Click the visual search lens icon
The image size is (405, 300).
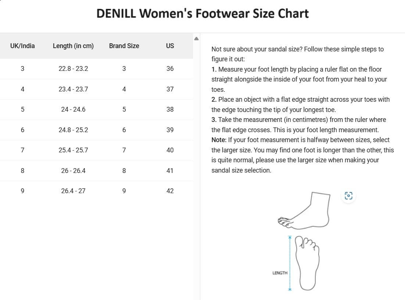point(348,196)
